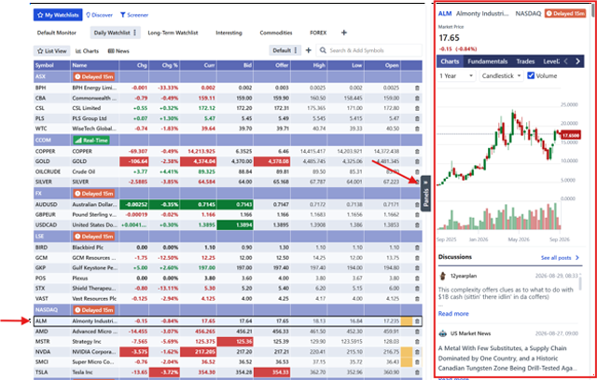Delete the AUDUSD row with trash icon
The image size is (597, 380).
pos(417,205)
